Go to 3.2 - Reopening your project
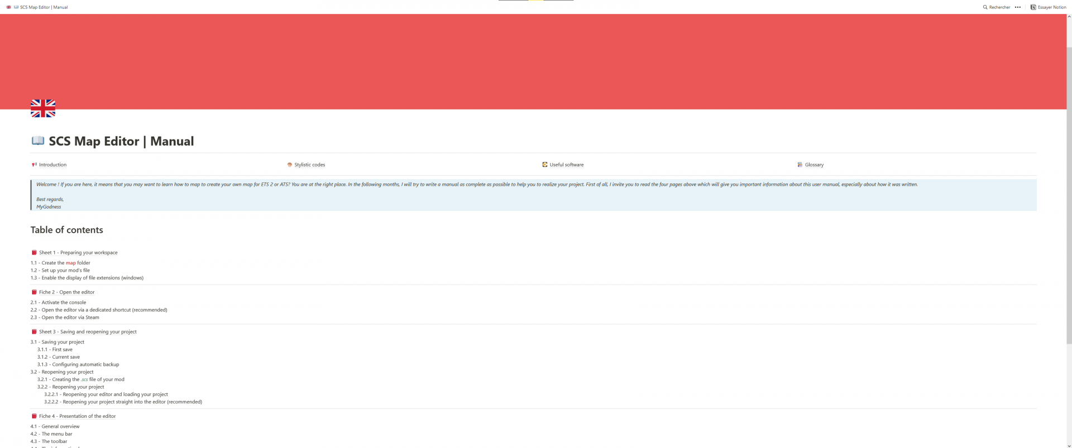1072x448 pixels. pos(62,372)
